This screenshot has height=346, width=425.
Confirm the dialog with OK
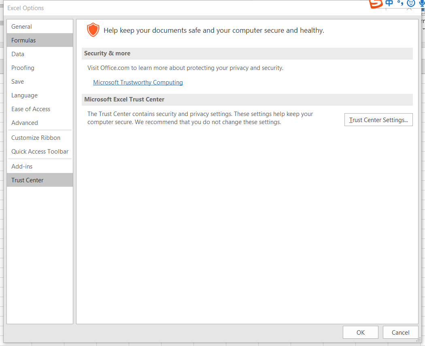click(x=361, y=333)
